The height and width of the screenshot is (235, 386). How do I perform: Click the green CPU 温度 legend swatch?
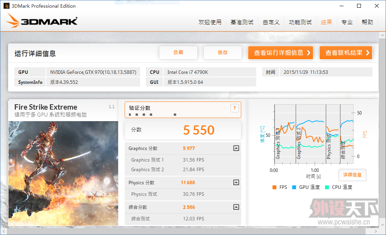tap(327, 187)
